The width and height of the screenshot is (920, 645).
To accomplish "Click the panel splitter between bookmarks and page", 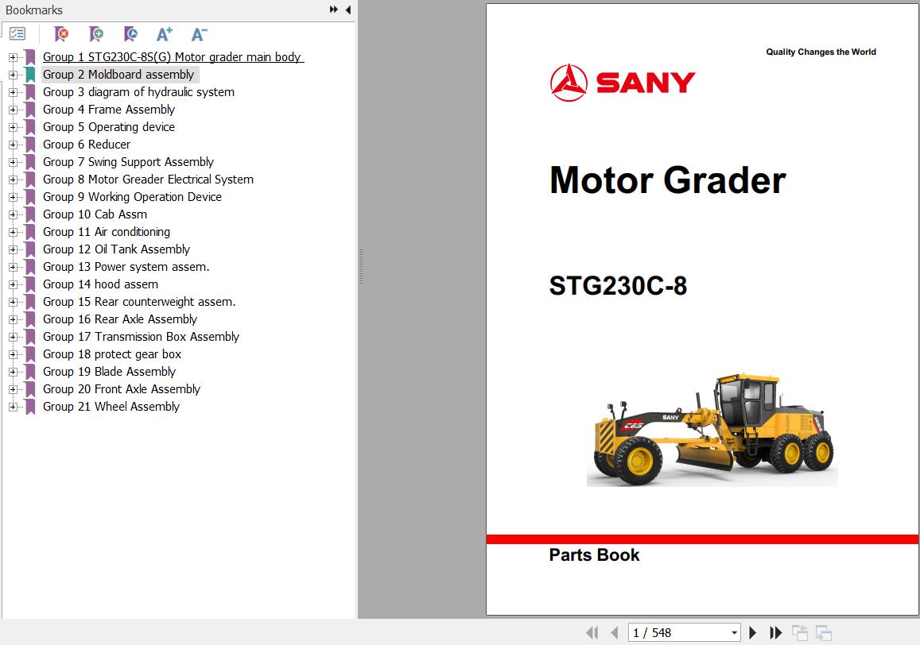I will point(360,267).
